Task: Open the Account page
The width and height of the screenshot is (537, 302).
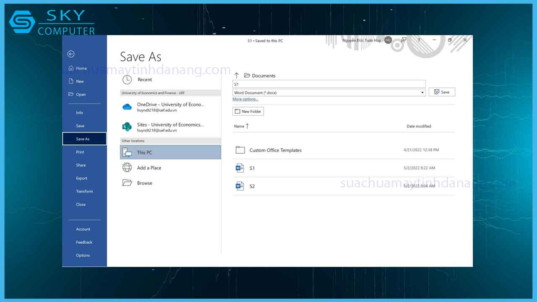Action: (x=83, y=229)
